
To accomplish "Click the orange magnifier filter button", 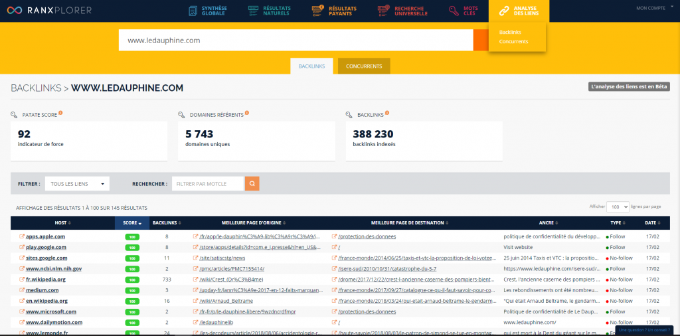I will point(252,184).
